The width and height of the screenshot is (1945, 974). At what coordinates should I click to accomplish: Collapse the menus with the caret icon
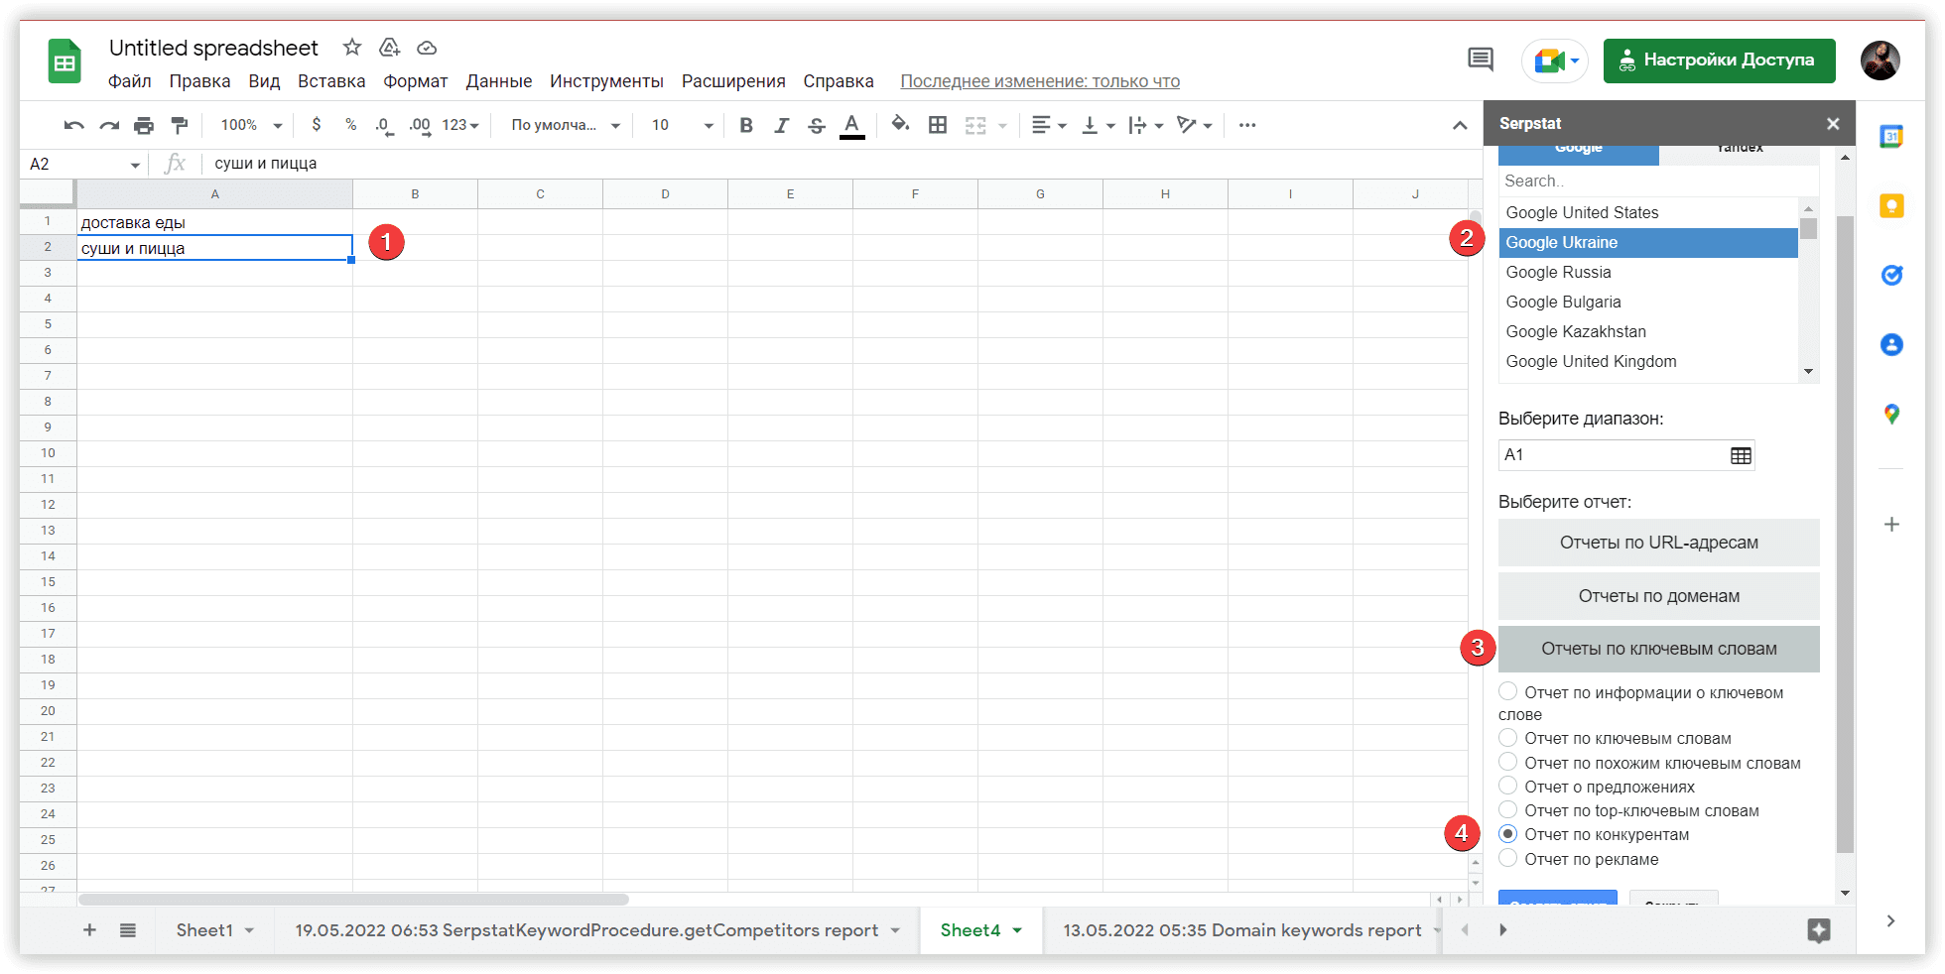[1460, 125]
